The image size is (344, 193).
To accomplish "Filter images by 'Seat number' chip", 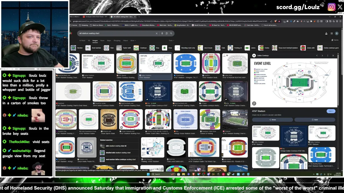I will (94, 48).
